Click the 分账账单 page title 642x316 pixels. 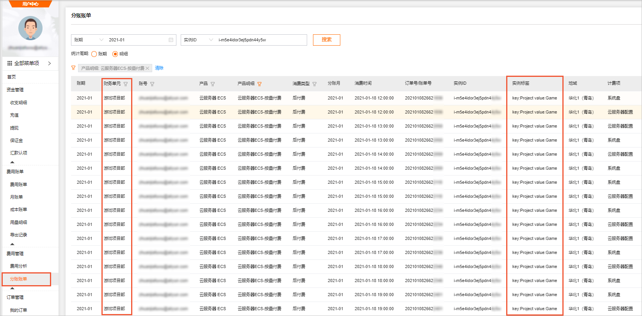point(81,15)
